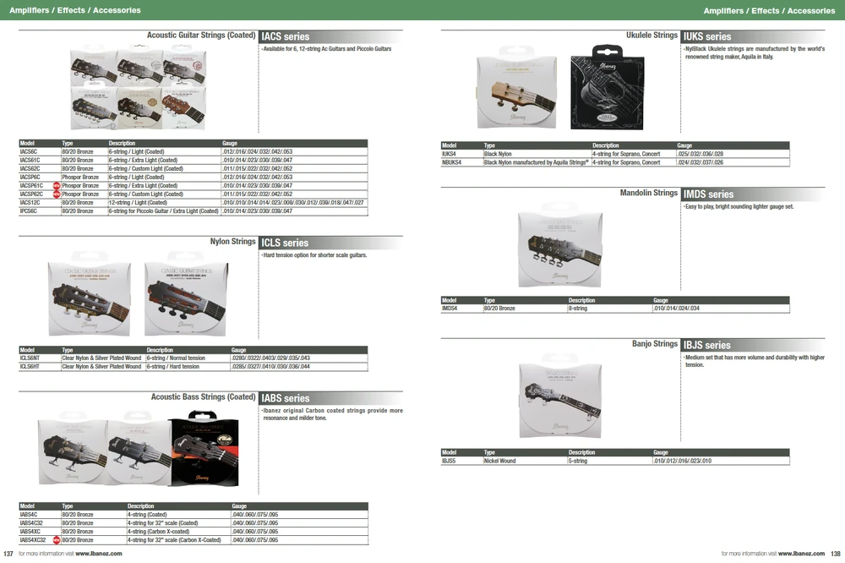This screenshot has height=563, width=845.
Task: Select the IACSP6C model cell
Action: tap(40, 178)
